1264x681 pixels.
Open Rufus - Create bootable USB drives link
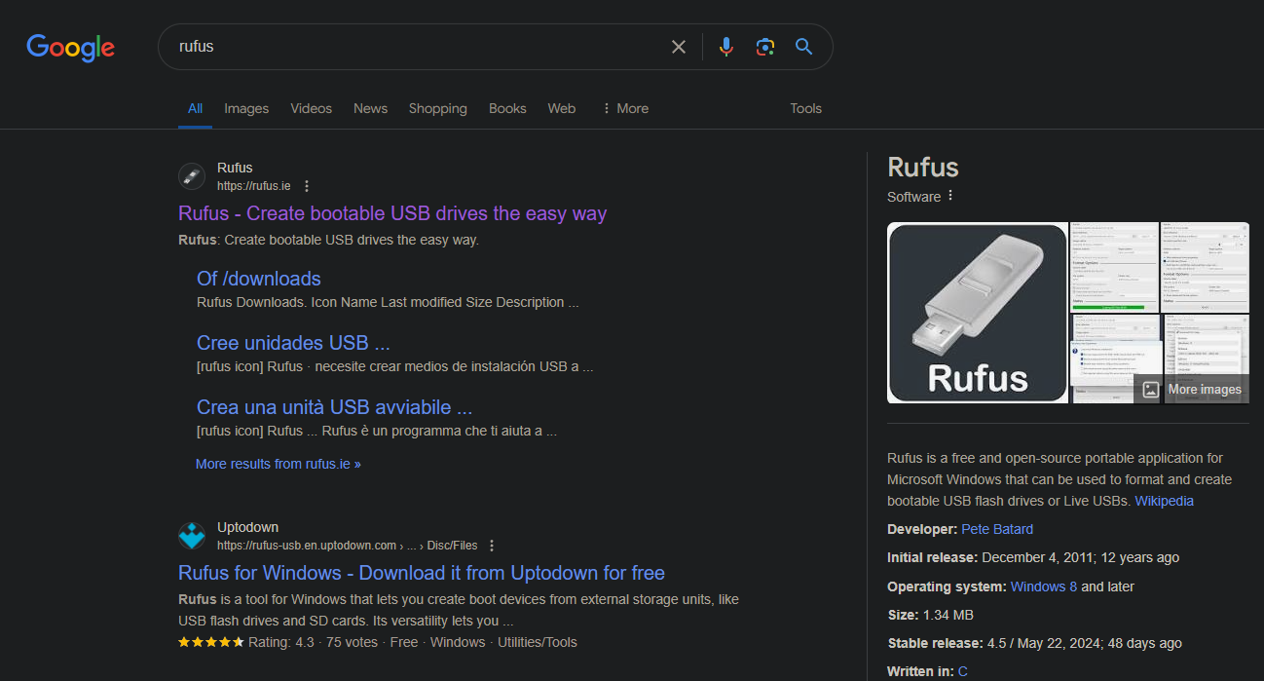pos(392,213)
